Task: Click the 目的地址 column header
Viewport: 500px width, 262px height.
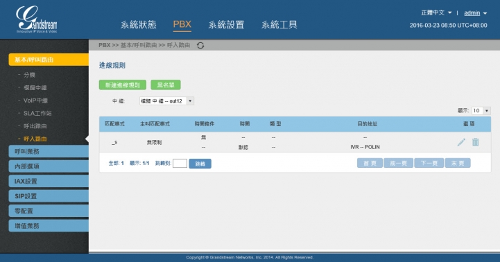Action: coord(367,123)
